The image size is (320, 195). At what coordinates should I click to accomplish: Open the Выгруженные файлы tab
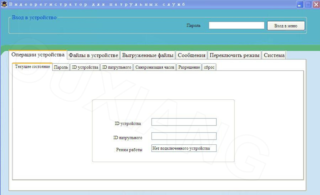click(148, 55)
